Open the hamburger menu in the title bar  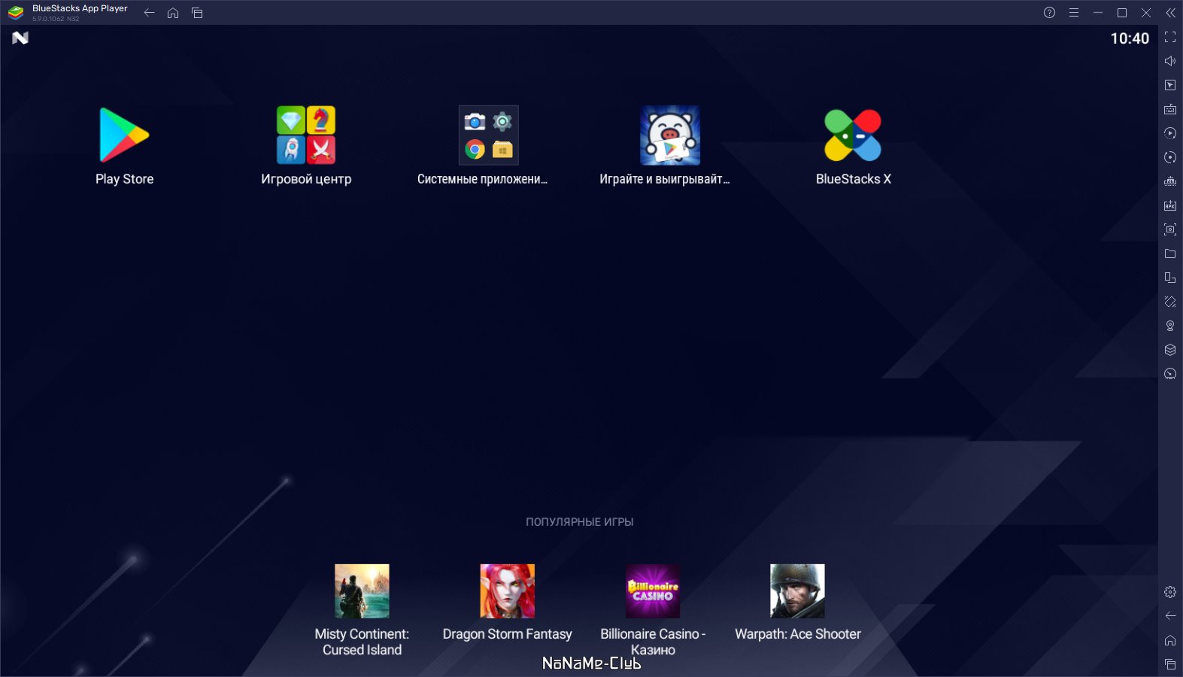point(1074,13)
